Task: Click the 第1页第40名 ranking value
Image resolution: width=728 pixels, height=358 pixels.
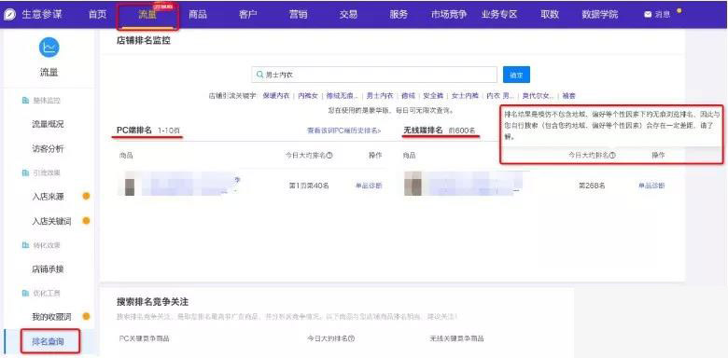Action: coord(309,186)
